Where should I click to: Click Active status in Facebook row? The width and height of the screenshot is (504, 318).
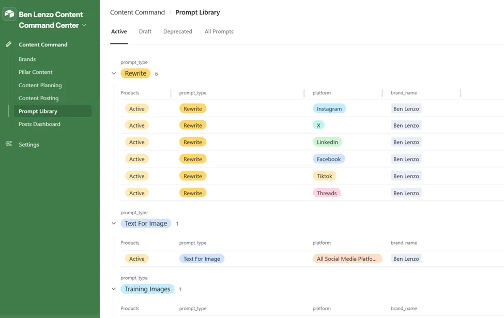coord(136,159)
